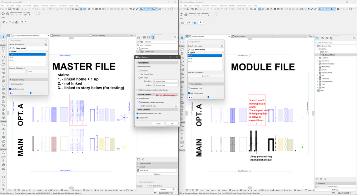
Task: Toggle eye icon of option B, Master file
Action: click(10, 57)
